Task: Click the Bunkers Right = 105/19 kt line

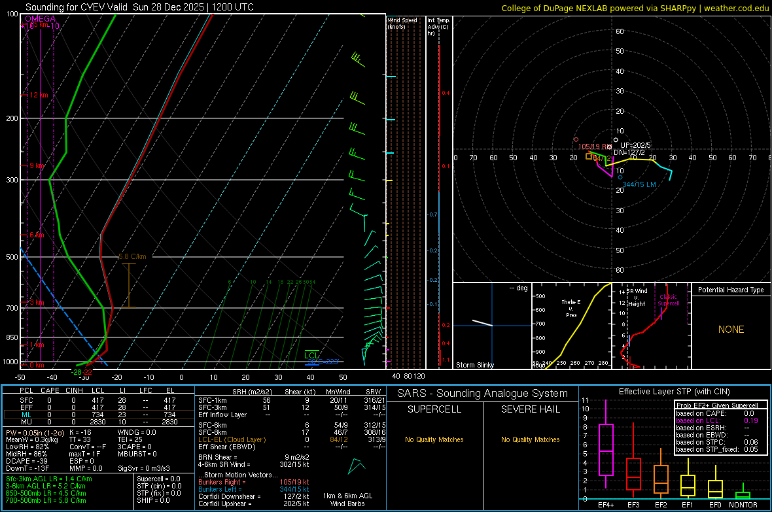Action: point(254,482)
